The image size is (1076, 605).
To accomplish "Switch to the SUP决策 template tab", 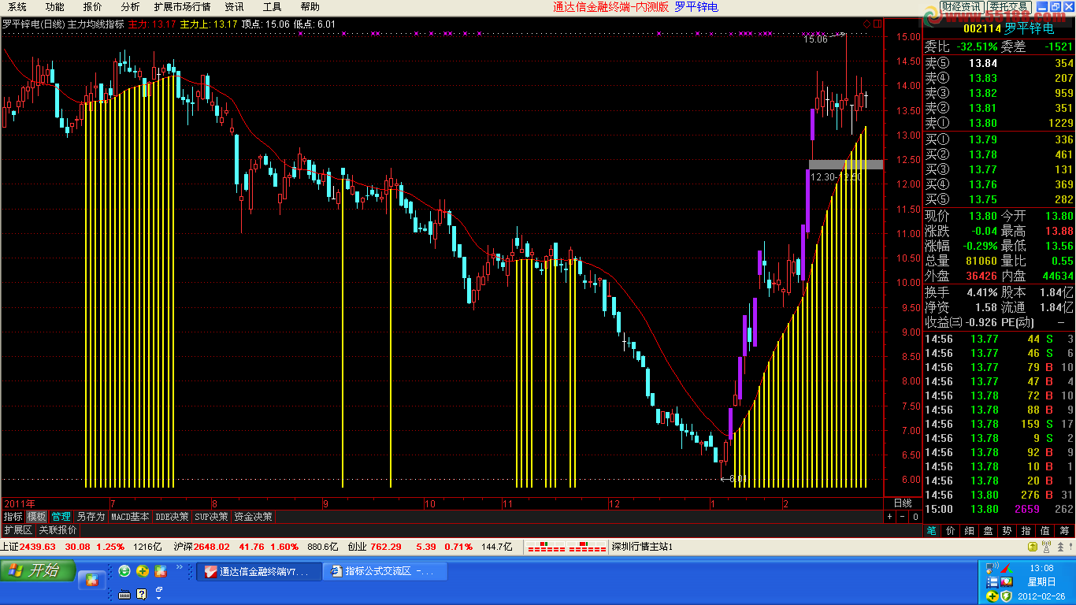I will point(212,517).
